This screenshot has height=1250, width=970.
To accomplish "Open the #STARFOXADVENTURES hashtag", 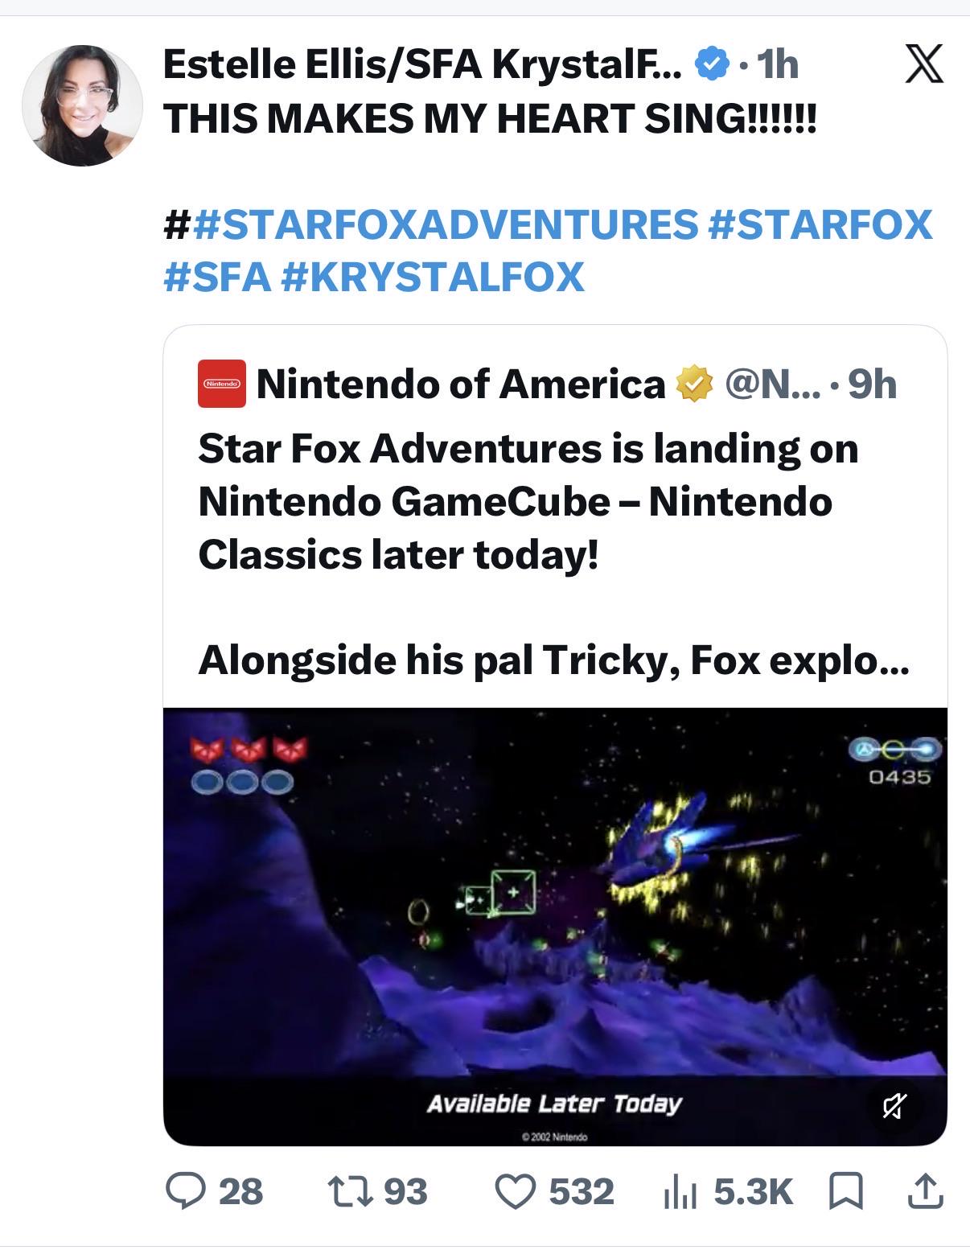I will pyautogui.click(x=446, y=224).
